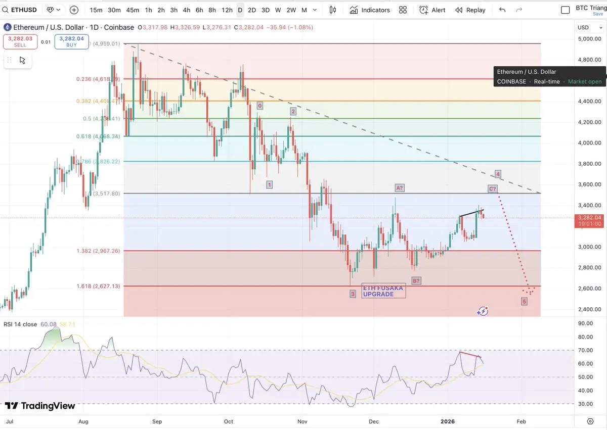The height and width of the screenshot is (430, 607).
Task: Select the arrow cursor tool
Action: click(23, 60)
